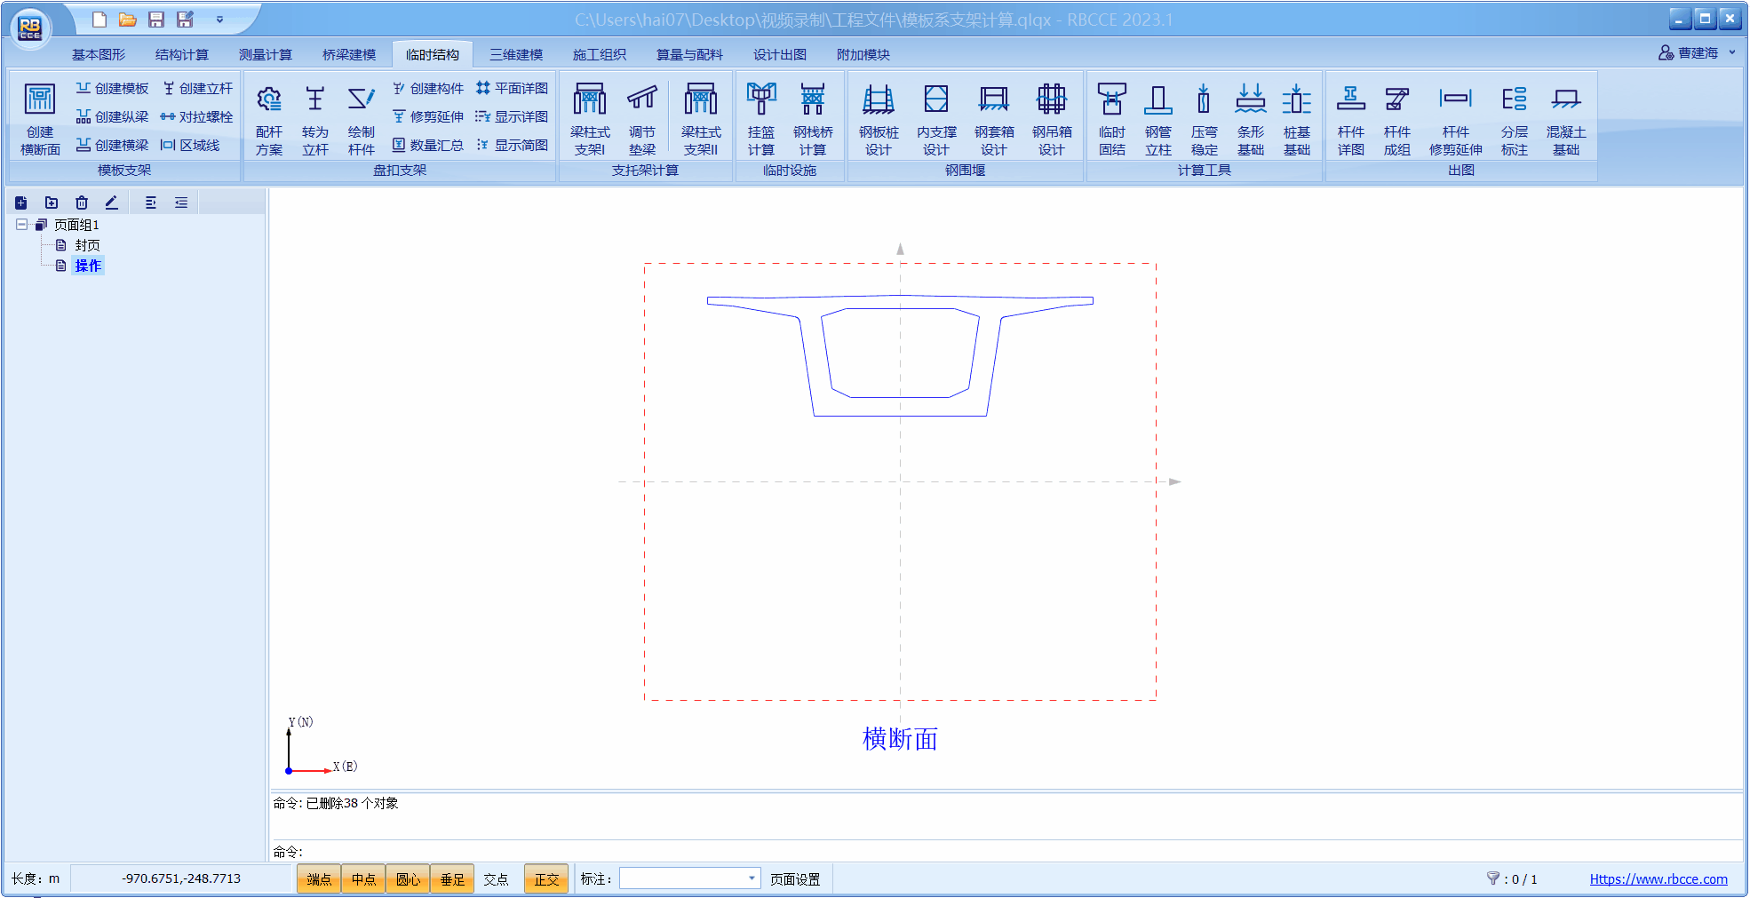
Task: Open the www.rbcce.com link
Action: coord(1658,879)
